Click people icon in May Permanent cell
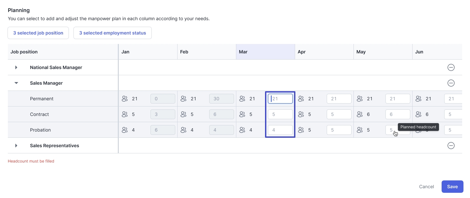The width and height of the screenshot is (470, 198). (360, 99)
